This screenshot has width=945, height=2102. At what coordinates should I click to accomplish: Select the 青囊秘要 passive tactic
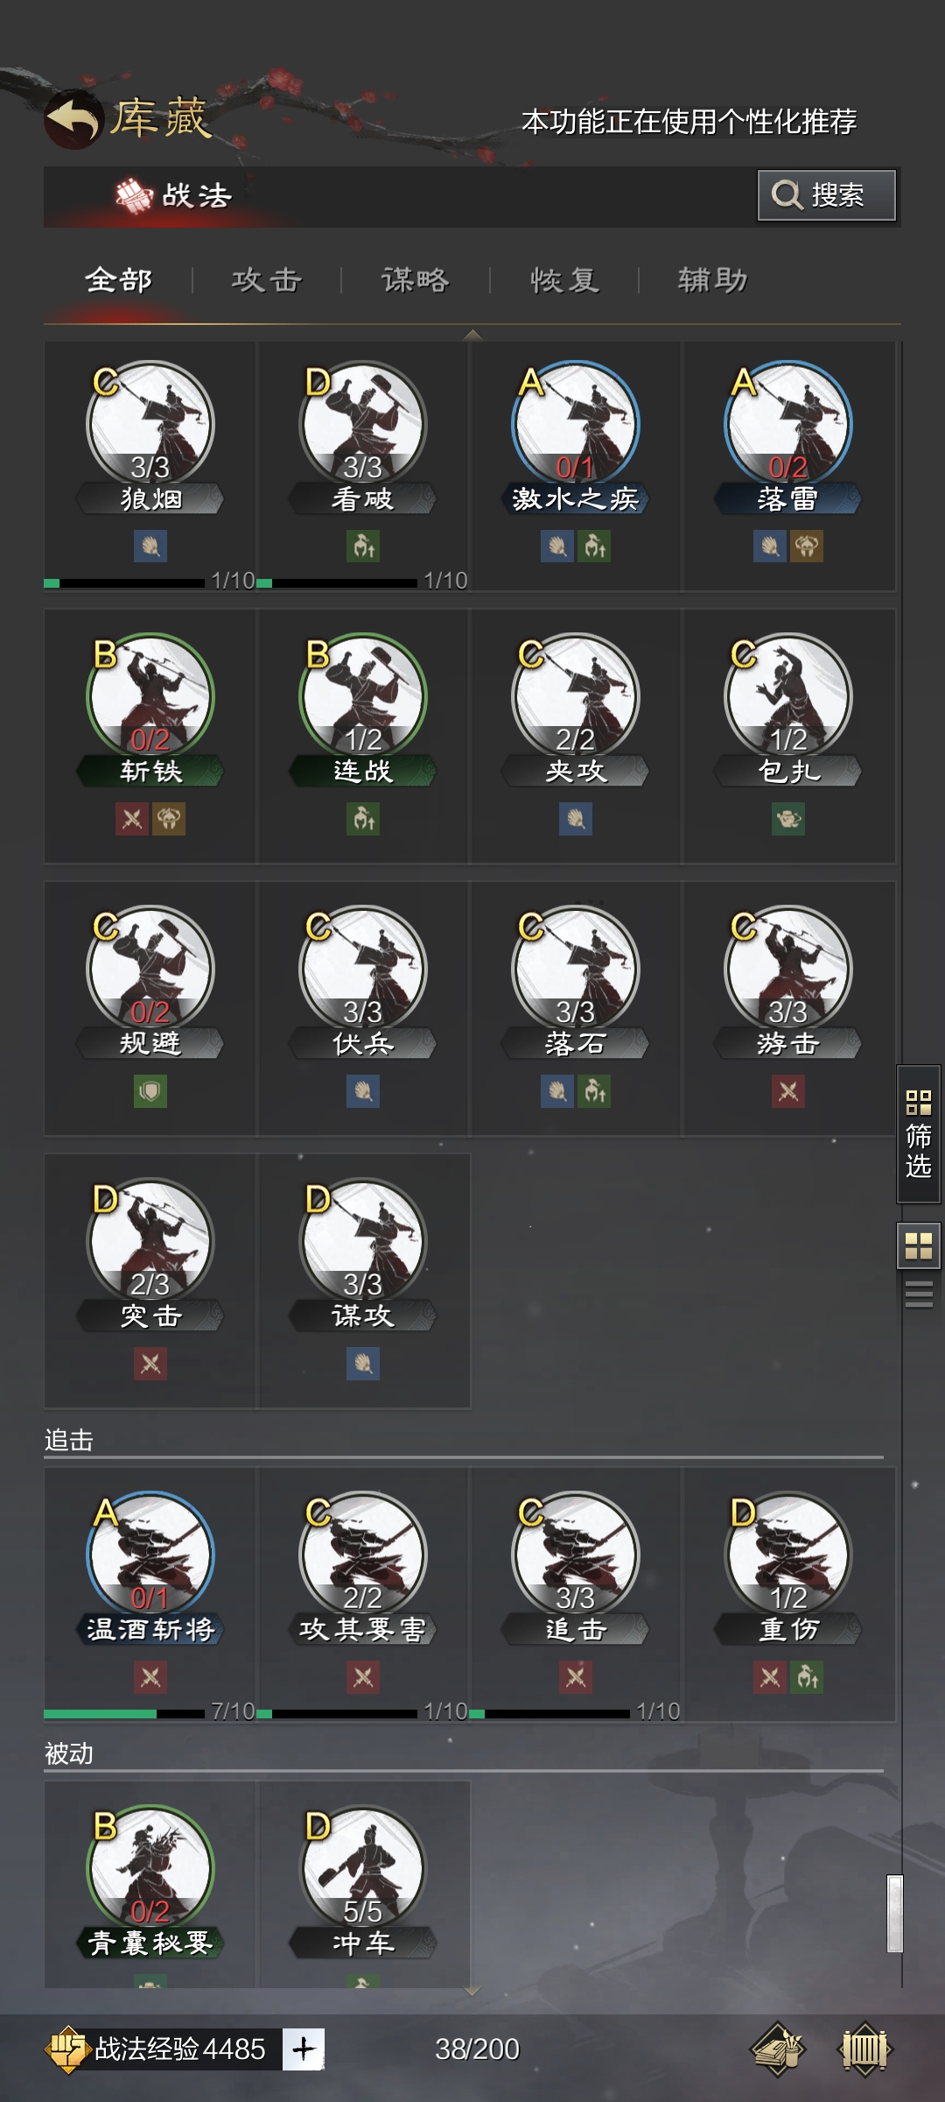pos(150,1883)
